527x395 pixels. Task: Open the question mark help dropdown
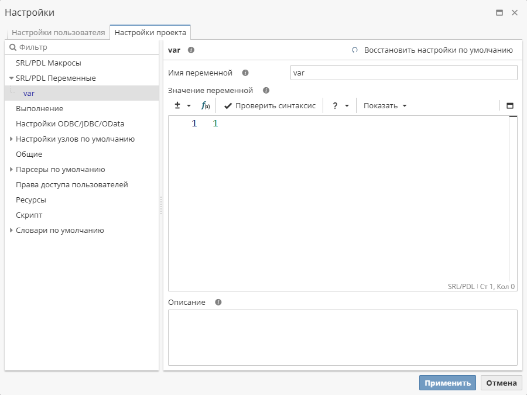[340, 106]
